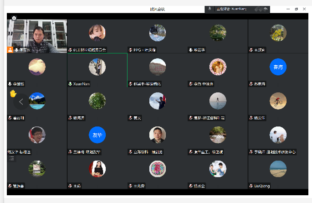This screenshot has width=312, height=203.
Task: Click mic icon under yellow flowers avatar
Action: [251, 50]
